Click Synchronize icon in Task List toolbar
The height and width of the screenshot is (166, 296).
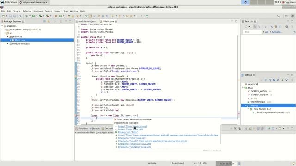(x=286, y=27)
